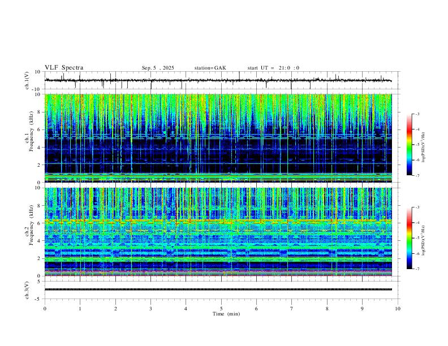This screenshot has height=346, width=448.
Task: Click the ch.1 color bar log(PSD) label
Action: click(424, 148)
